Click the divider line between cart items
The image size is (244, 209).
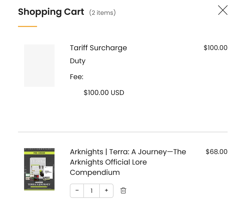point(123,132)
